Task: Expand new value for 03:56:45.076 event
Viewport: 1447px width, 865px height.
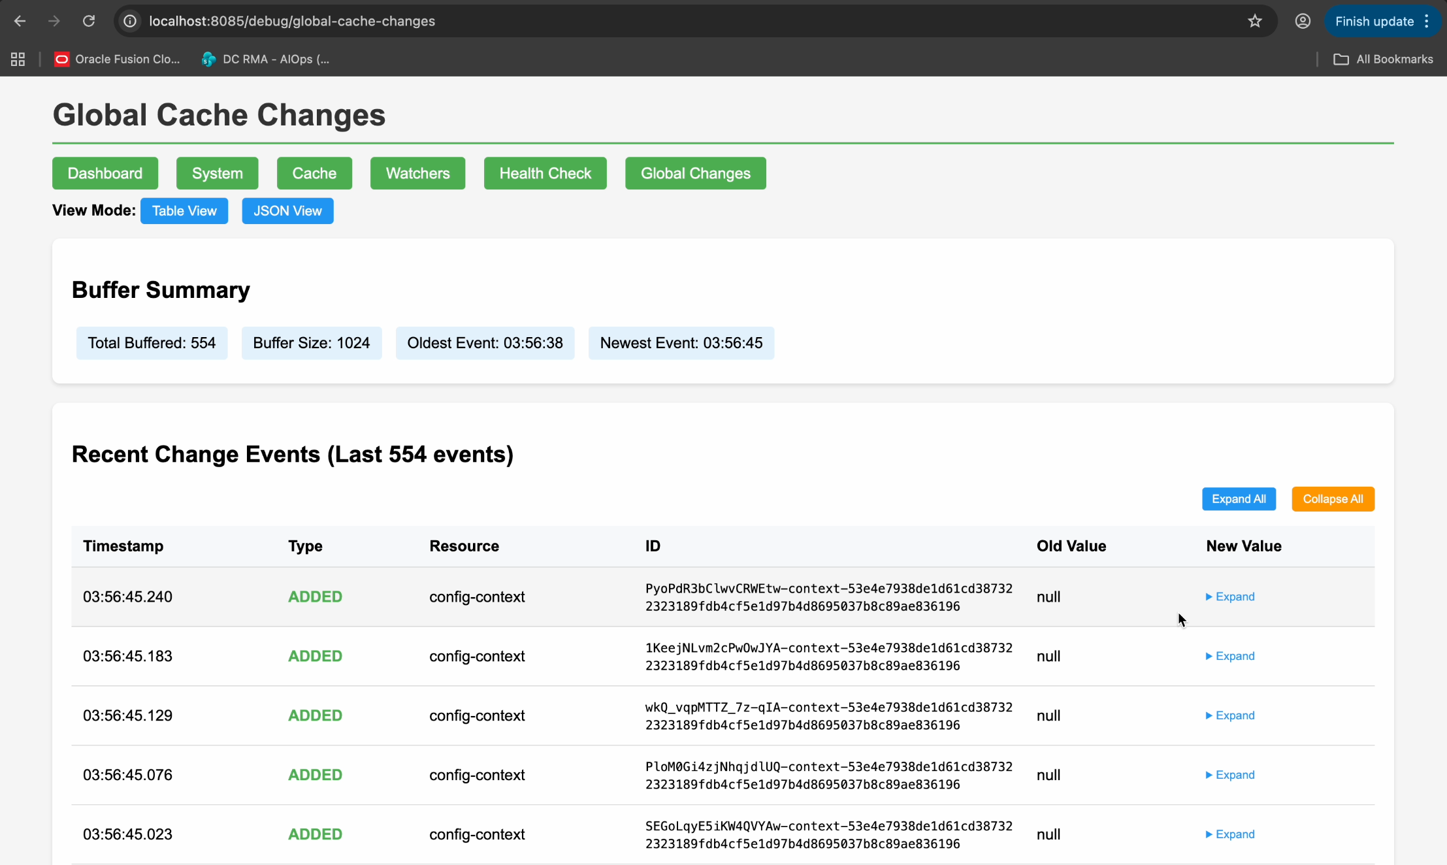Action: pos(1230,775)
